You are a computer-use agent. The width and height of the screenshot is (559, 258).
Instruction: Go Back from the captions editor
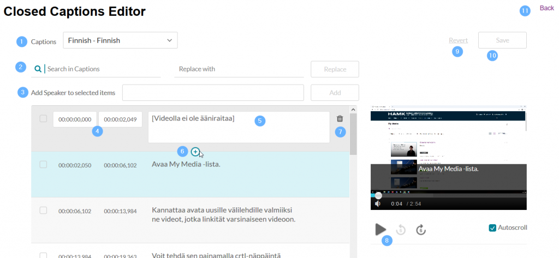point(547,8)
